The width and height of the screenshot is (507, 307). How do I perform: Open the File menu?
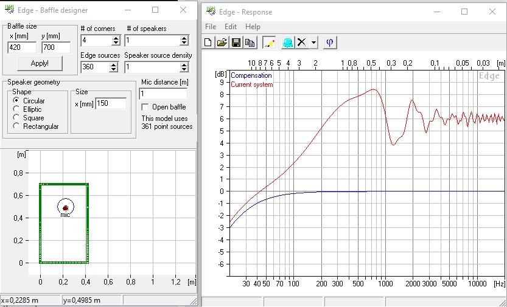[211, 27]
